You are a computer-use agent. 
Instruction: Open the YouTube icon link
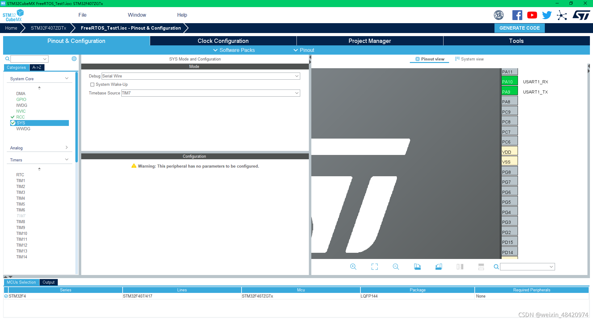click(532, 15)
